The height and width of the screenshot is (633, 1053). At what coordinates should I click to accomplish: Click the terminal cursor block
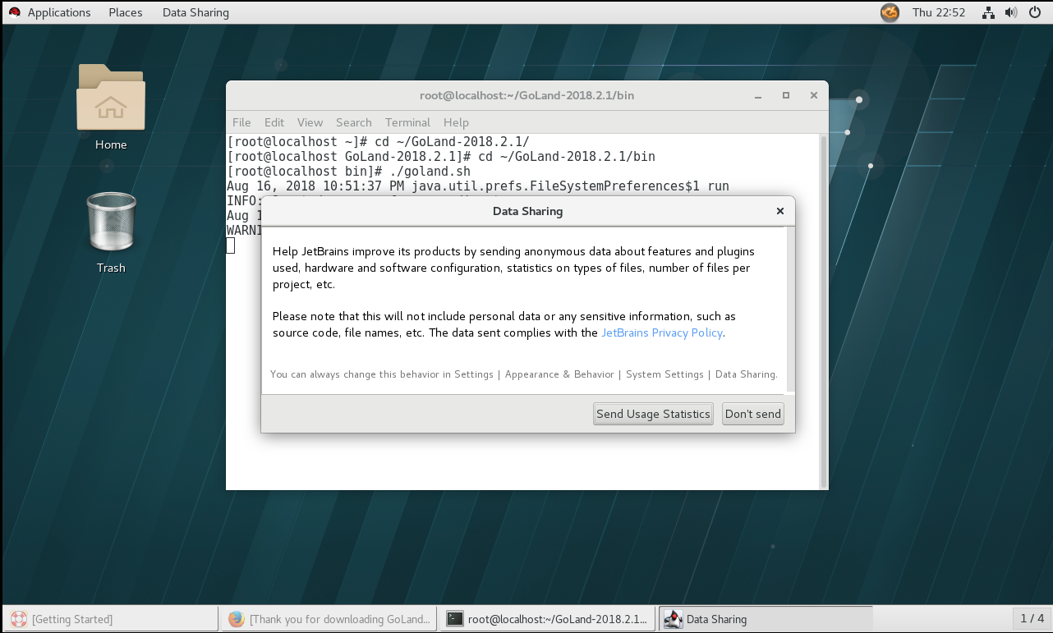[231, 245]
